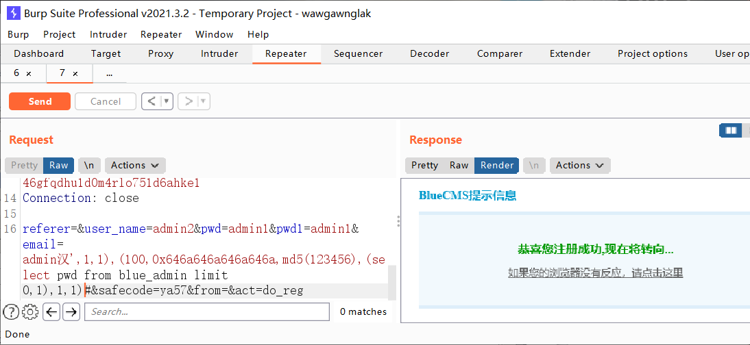
Task: Switch to the Project options tab
Action: pos(653,53)
